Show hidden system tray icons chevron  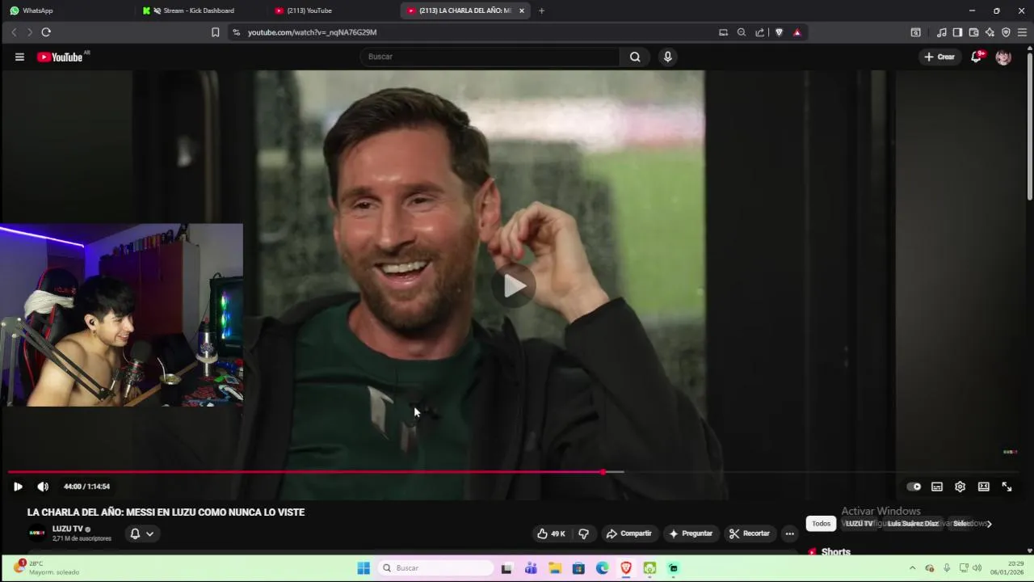click(x=912, y=568)
